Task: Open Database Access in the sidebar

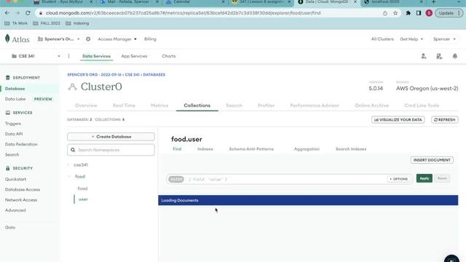Action: 23,189
